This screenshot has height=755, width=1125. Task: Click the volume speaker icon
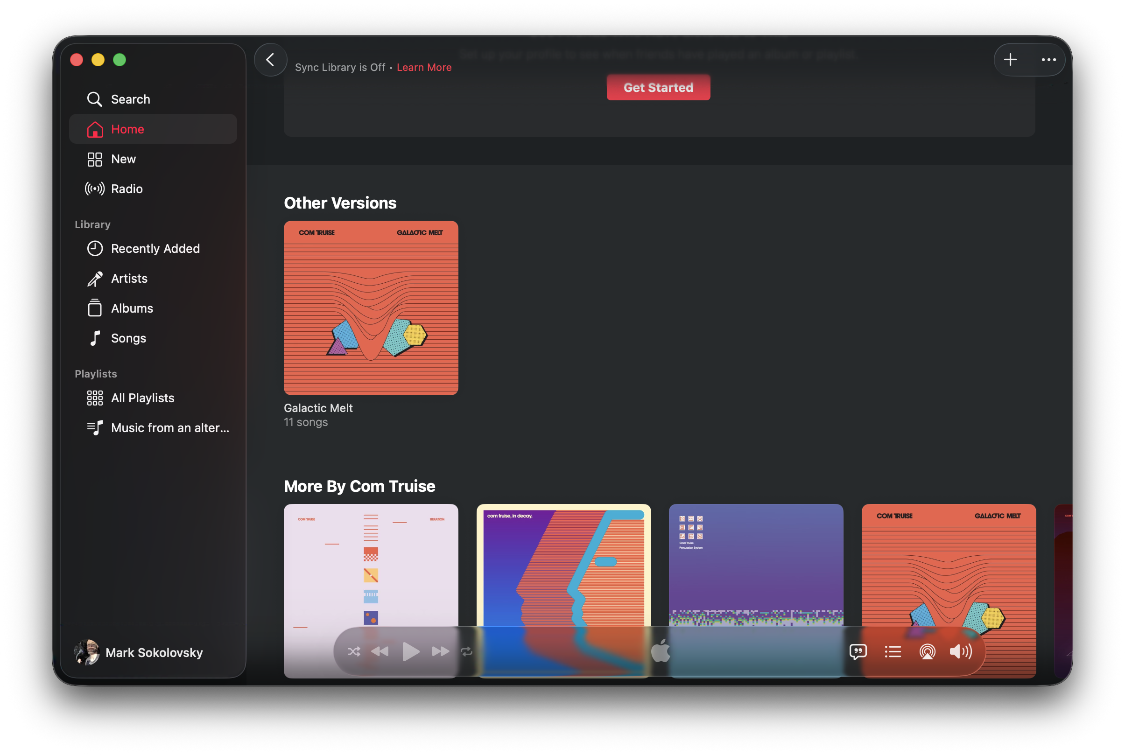tap(960, 651)
